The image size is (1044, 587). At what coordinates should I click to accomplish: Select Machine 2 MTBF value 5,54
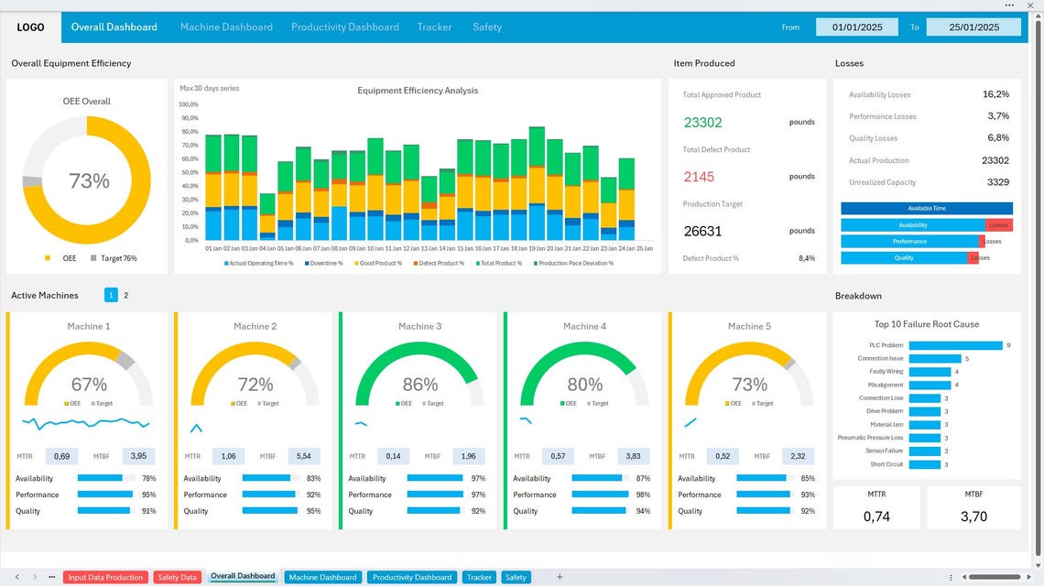pos(304,456)
